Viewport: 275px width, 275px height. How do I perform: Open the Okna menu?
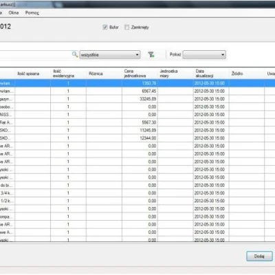(x=14, y=13)
